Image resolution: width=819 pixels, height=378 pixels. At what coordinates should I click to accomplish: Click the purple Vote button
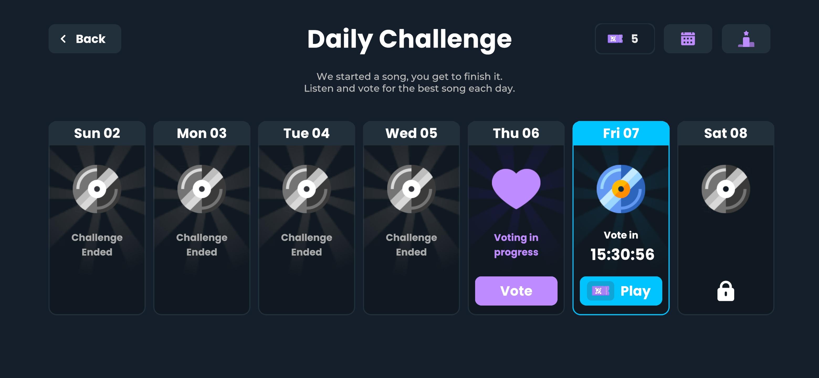(x=516, y=291)
